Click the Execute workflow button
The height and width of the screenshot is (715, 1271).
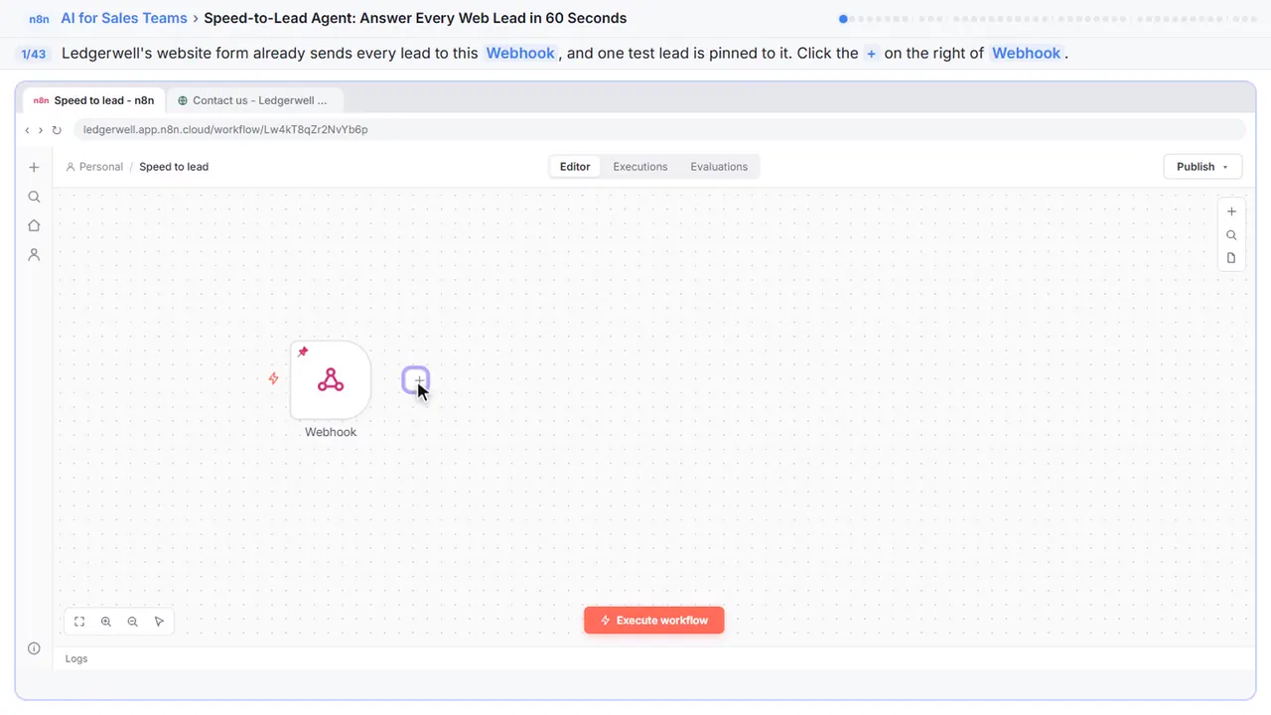(653, 621)
